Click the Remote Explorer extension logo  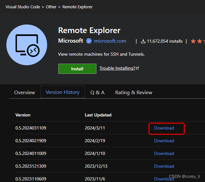coord(27,45)
